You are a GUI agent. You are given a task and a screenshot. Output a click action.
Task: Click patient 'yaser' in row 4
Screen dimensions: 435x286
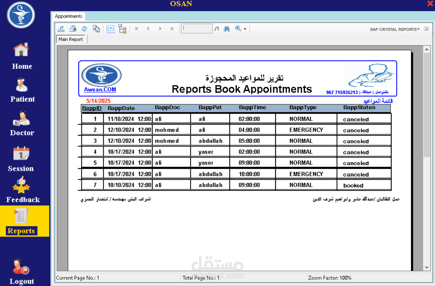(x=206, y=152)
